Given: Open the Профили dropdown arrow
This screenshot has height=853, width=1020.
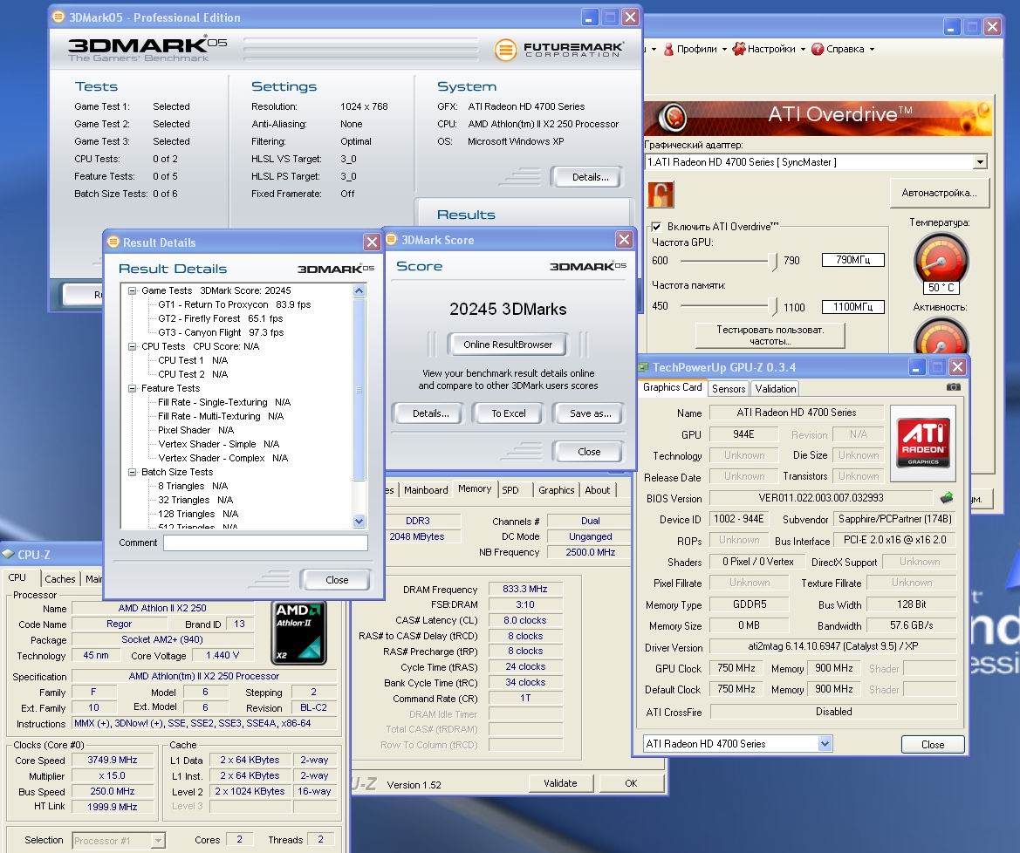Looking at the screenshot, I should (x=724, y=50).
